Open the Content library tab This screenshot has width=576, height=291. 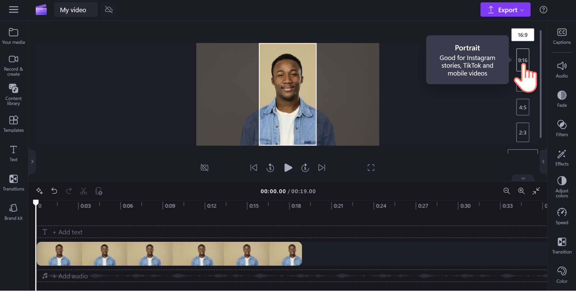click(14, 95)
